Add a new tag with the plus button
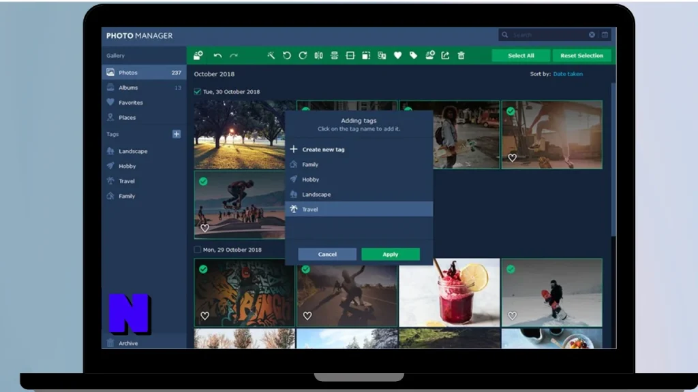Screen dimensions: 698x392 (x=177, y=134)
